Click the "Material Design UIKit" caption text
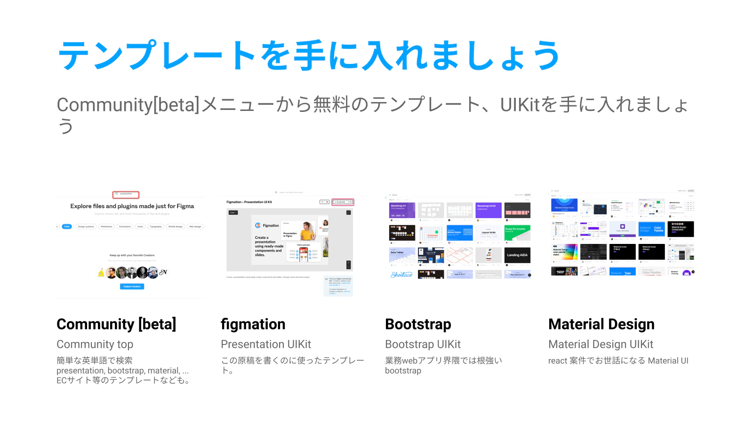The image size is (753, 423). 601,345
